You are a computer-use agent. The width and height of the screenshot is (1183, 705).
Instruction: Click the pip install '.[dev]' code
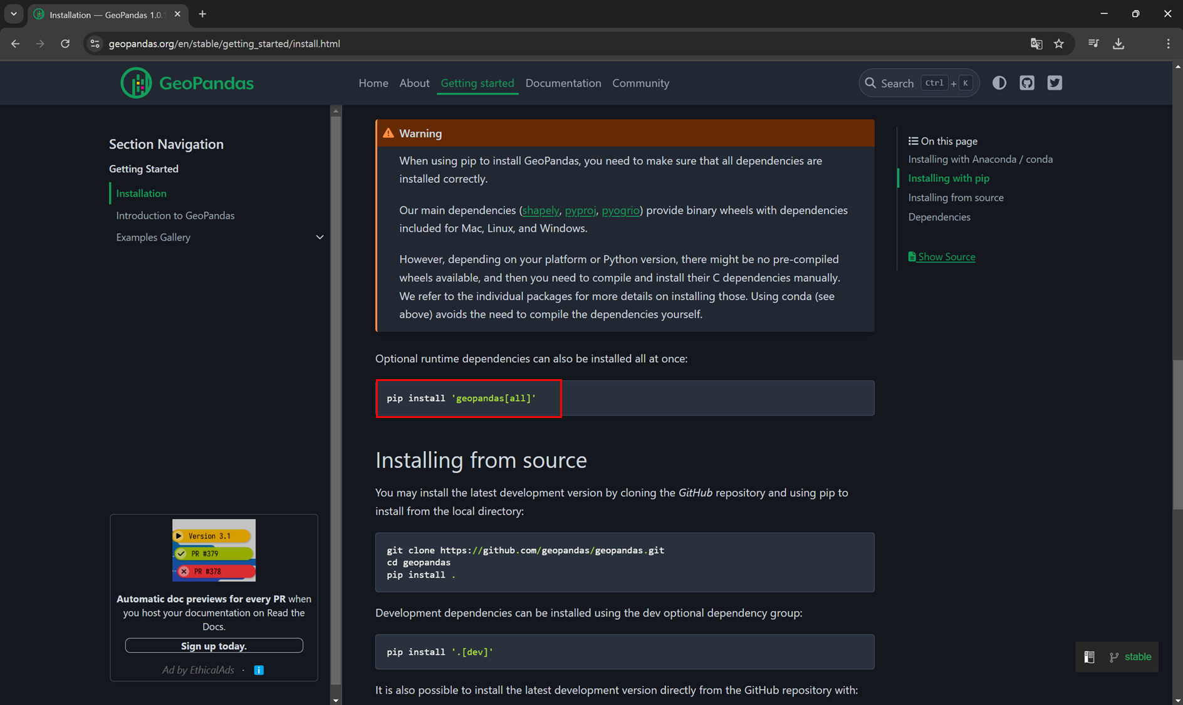[x=440, y=652]
